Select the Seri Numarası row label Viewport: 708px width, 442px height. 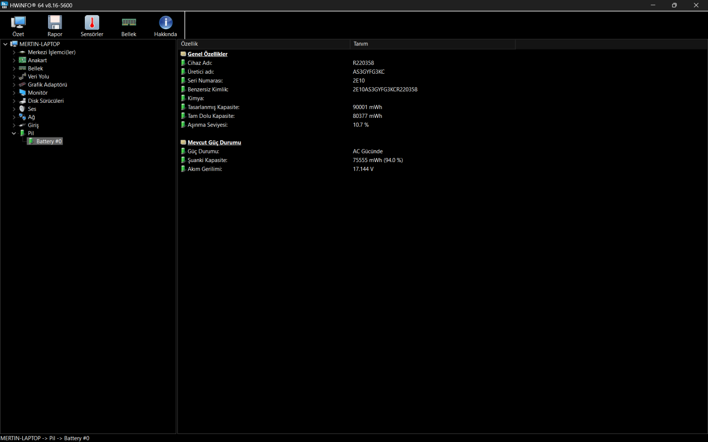(205, 81)
